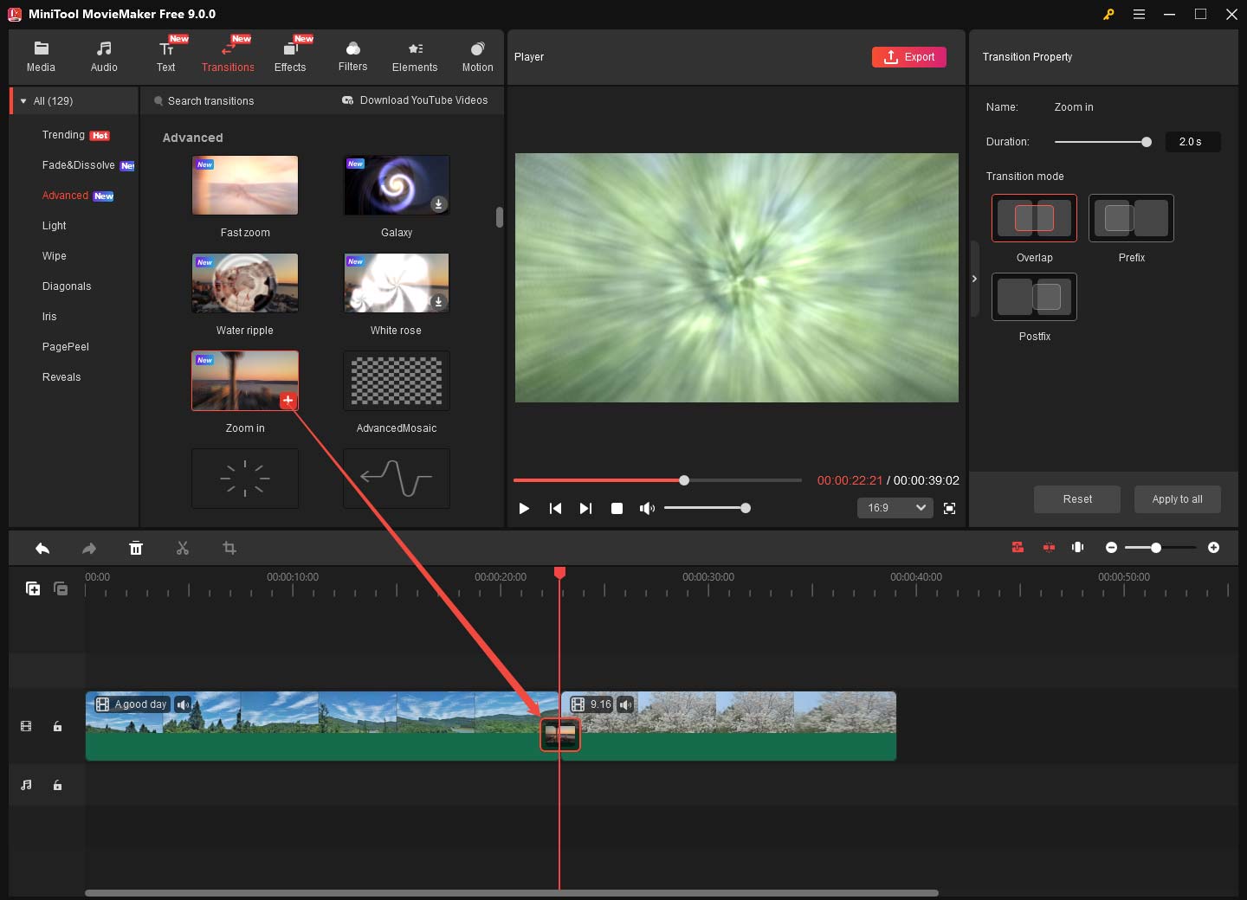Delete selected item with trash icon
This screenshot has height=900, width=1247.
tap(136, 548)
